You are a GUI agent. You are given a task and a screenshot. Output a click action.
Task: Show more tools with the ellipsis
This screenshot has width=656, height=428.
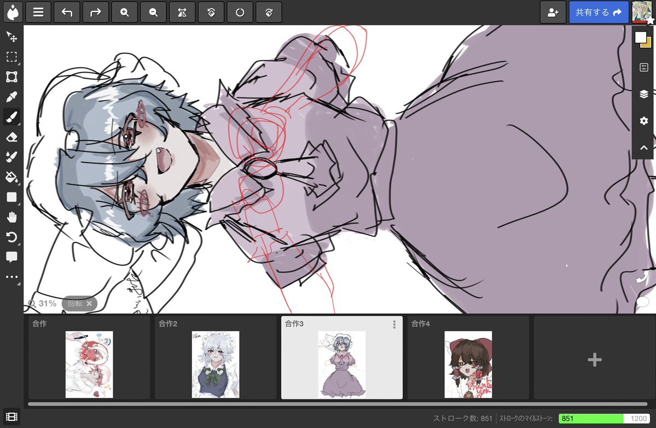pyautogui.click(x=11, y=277)
